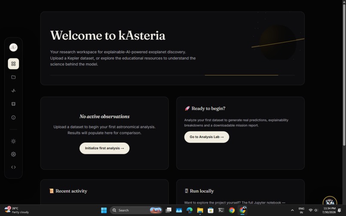Open Task View on the taskbar
The image size is (346, 216).
click(168, 210)
